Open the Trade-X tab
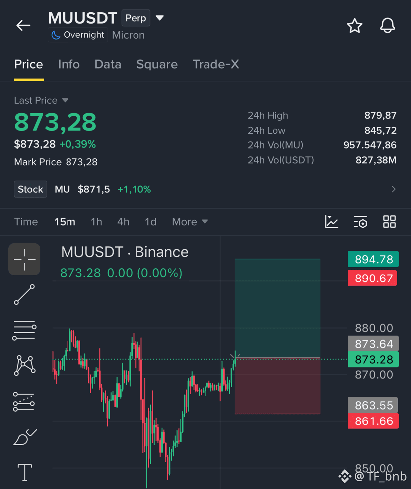The image size is (411, 489). click(x=216, y=64)
